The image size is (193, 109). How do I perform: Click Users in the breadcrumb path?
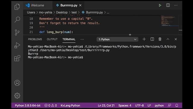[31, 12]
